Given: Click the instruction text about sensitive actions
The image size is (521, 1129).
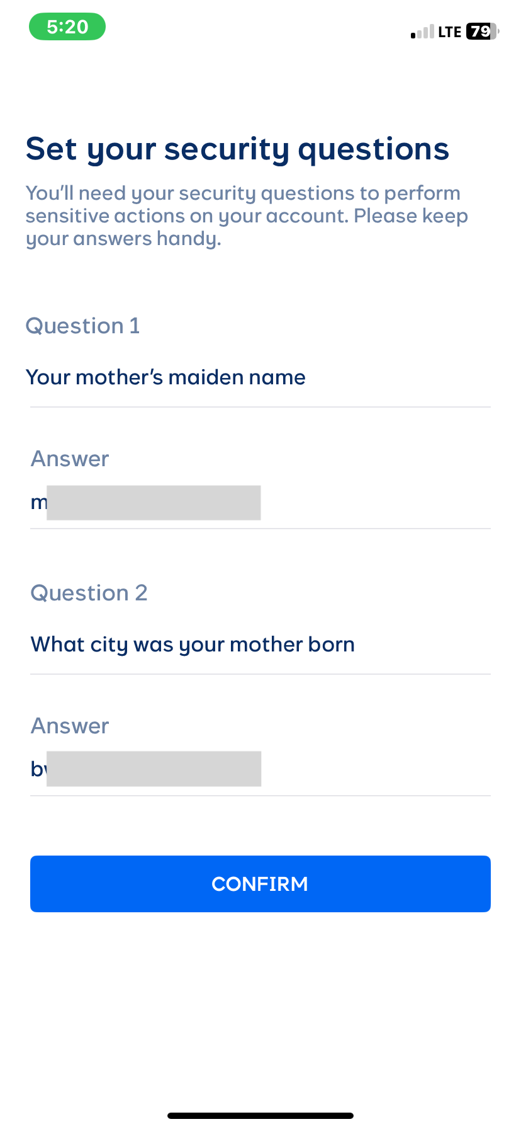Looking at the screenshot, I should click(x=246, y=215).
